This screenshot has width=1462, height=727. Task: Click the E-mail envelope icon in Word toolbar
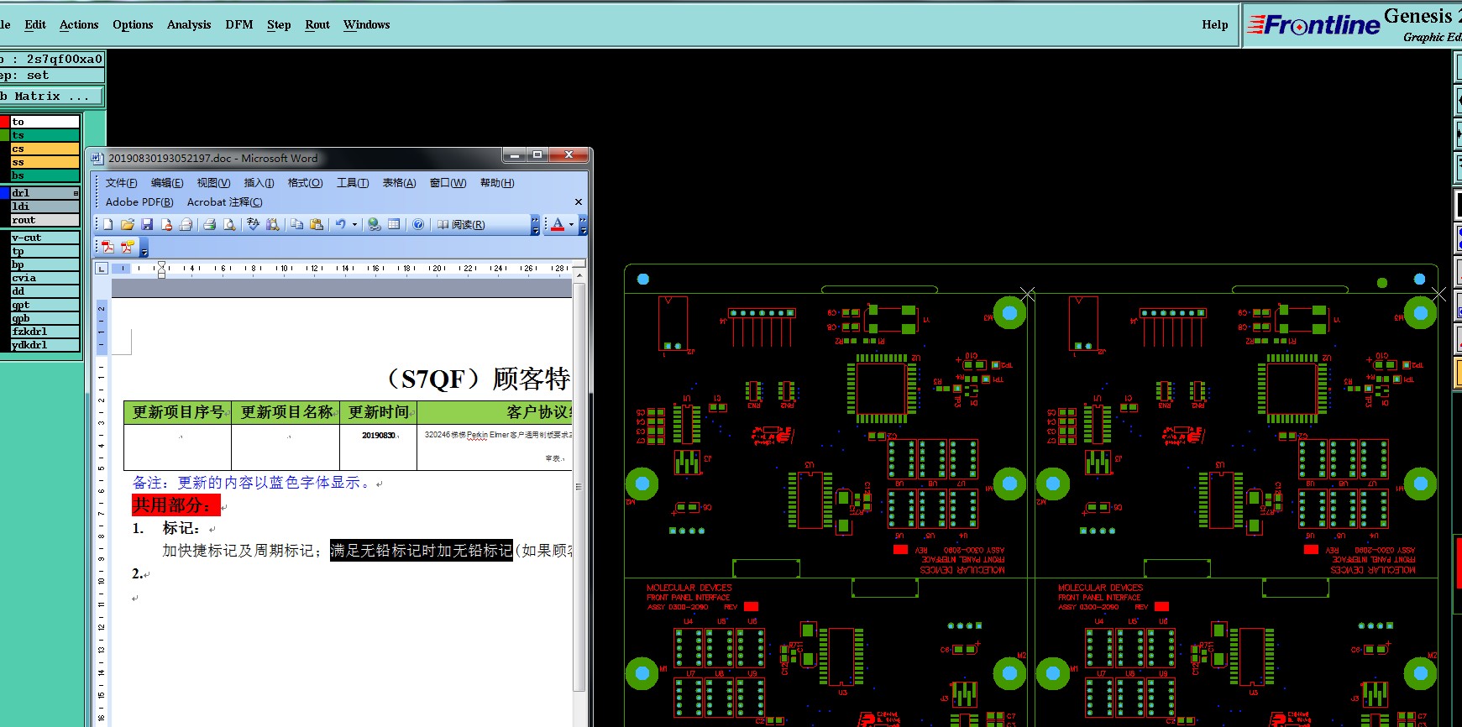[x=186, y=224]
